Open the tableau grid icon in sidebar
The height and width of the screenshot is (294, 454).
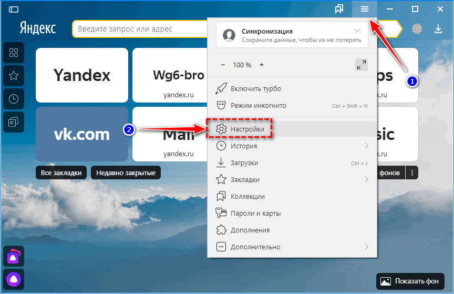(x=14, y=53)
